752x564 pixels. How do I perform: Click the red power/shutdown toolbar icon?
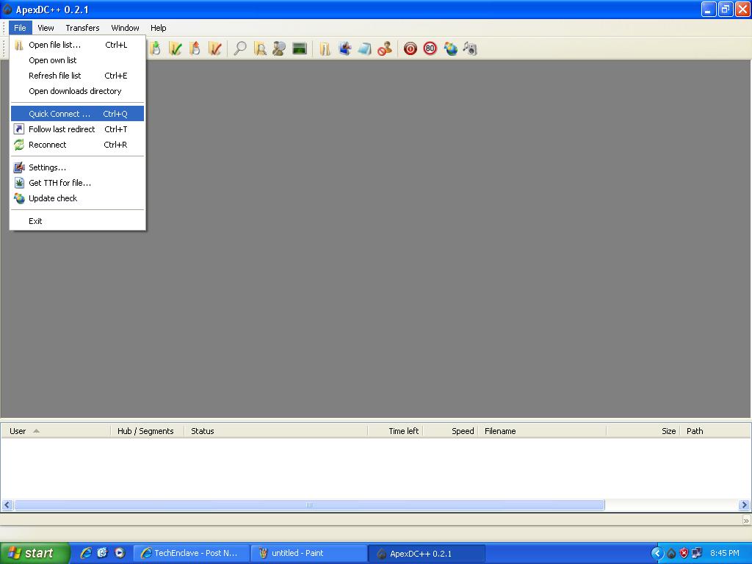[x=411, y=48]
